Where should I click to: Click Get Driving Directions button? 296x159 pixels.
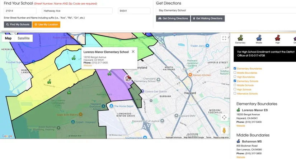tap(173, 18)
